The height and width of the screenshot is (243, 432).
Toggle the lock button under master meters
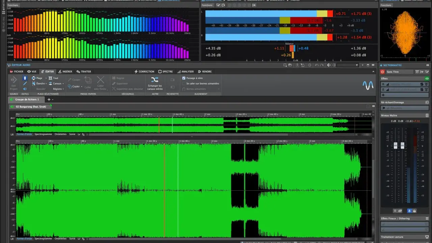tap(414, 211)
